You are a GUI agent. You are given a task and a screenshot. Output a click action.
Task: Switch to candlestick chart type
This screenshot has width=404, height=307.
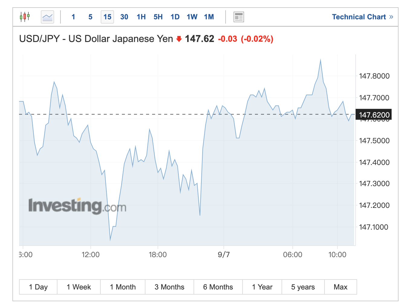tap(25, 17)
